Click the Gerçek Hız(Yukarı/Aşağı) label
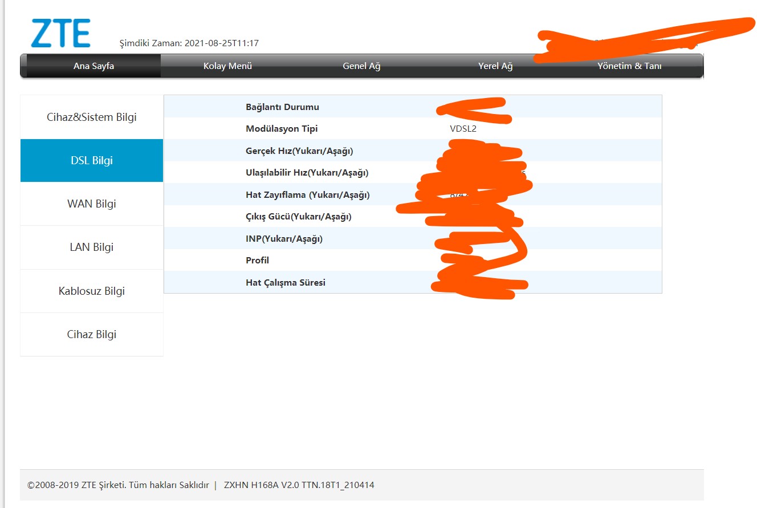 click(299, 151)
